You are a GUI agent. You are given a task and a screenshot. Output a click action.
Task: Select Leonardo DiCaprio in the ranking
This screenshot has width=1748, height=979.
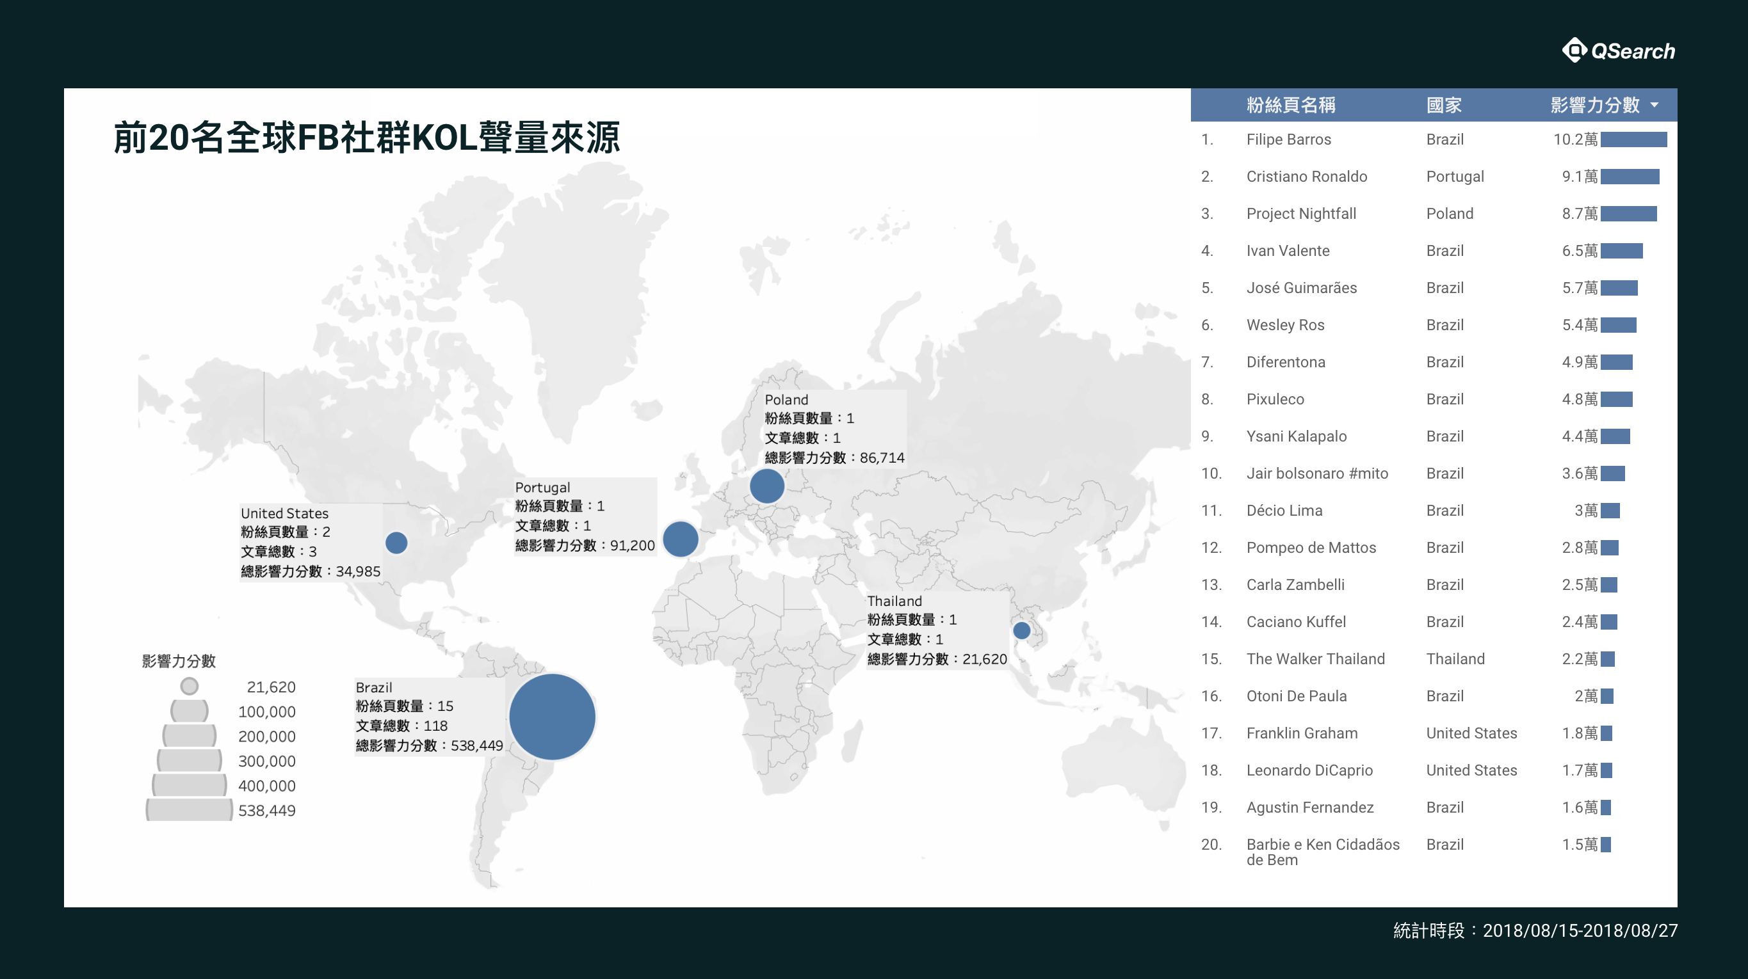click(1309, 770)
